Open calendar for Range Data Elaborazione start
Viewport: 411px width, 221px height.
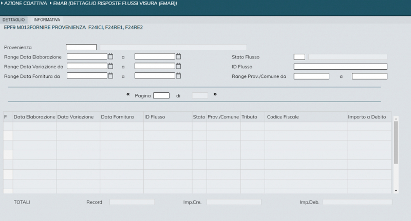click(110, 56)
